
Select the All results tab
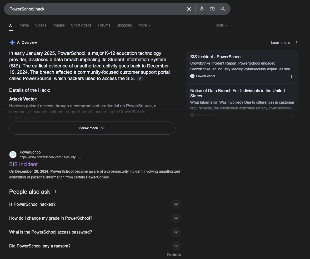click(11, 25)
